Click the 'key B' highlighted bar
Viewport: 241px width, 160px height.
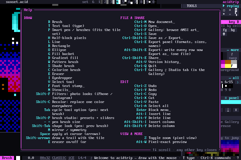click(x=231, y=22)
